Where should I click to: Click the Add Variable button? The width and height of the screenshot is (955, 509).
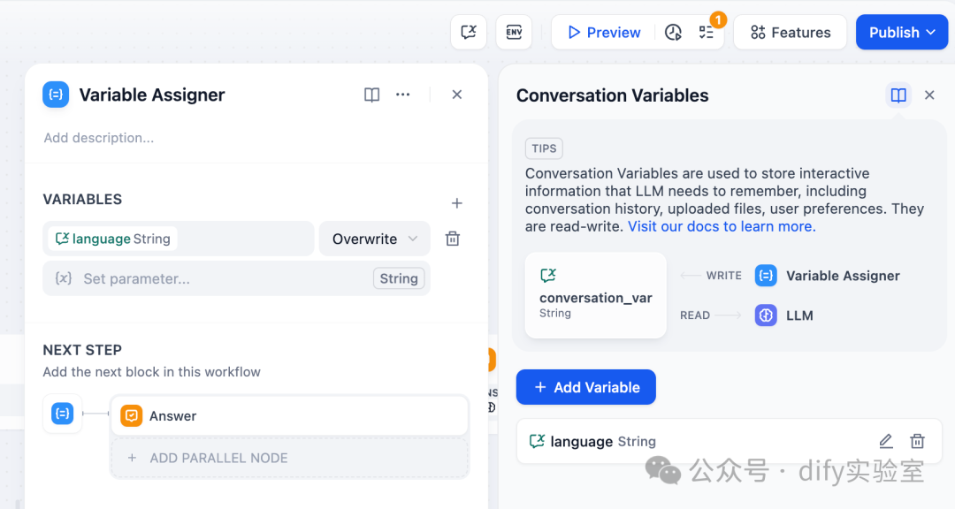pyautogui.click(x=586, y=387)
